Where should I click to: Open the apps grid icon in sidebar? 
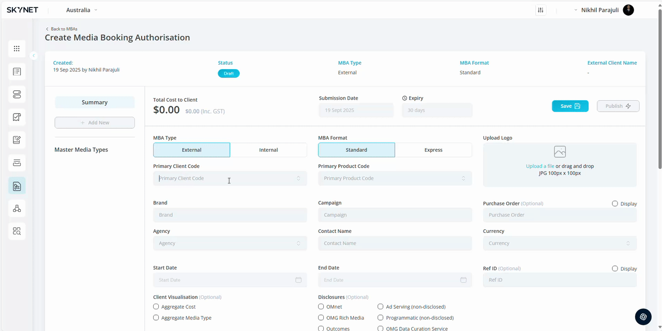pyautogui.click(x=17, y=49)
